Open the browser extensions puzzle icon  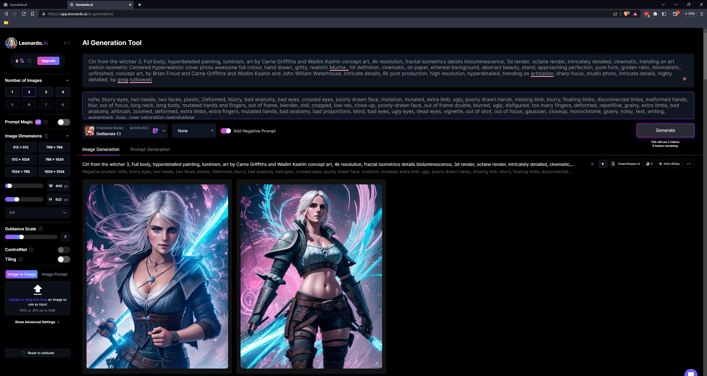tap(655, 14)
